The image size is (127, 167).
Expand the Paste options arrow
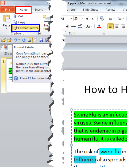7,29
